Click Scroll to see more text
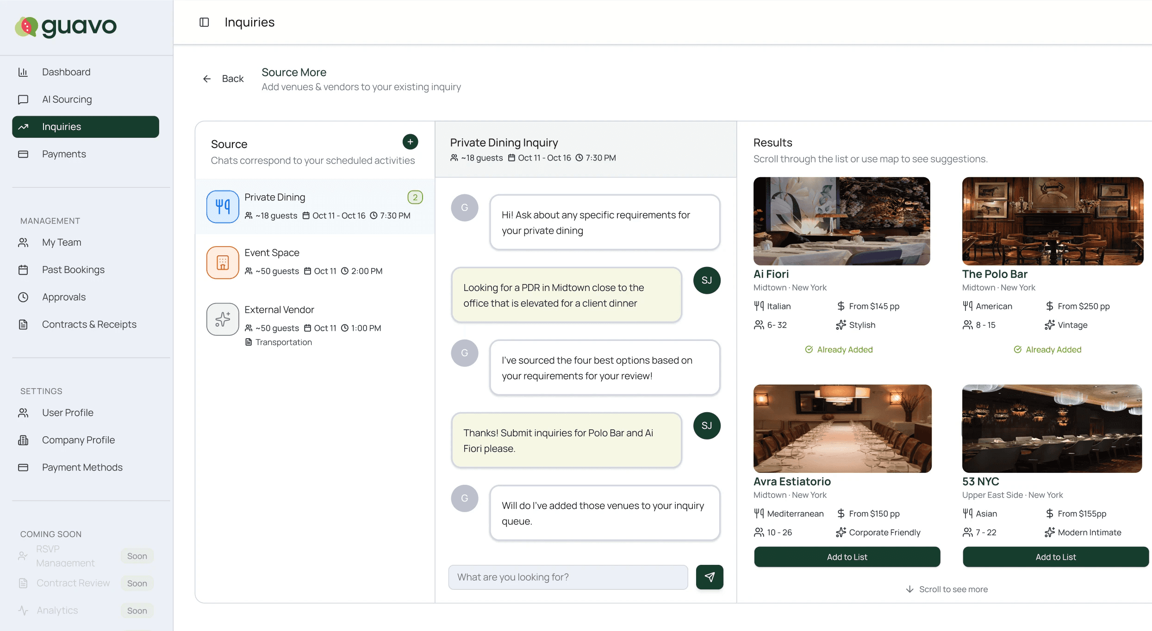 953,589
